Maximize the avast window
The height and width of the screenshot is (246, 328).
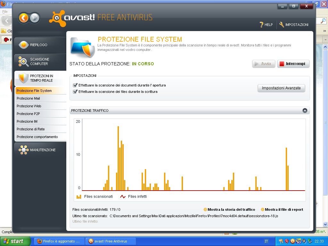tap(294, 6)
